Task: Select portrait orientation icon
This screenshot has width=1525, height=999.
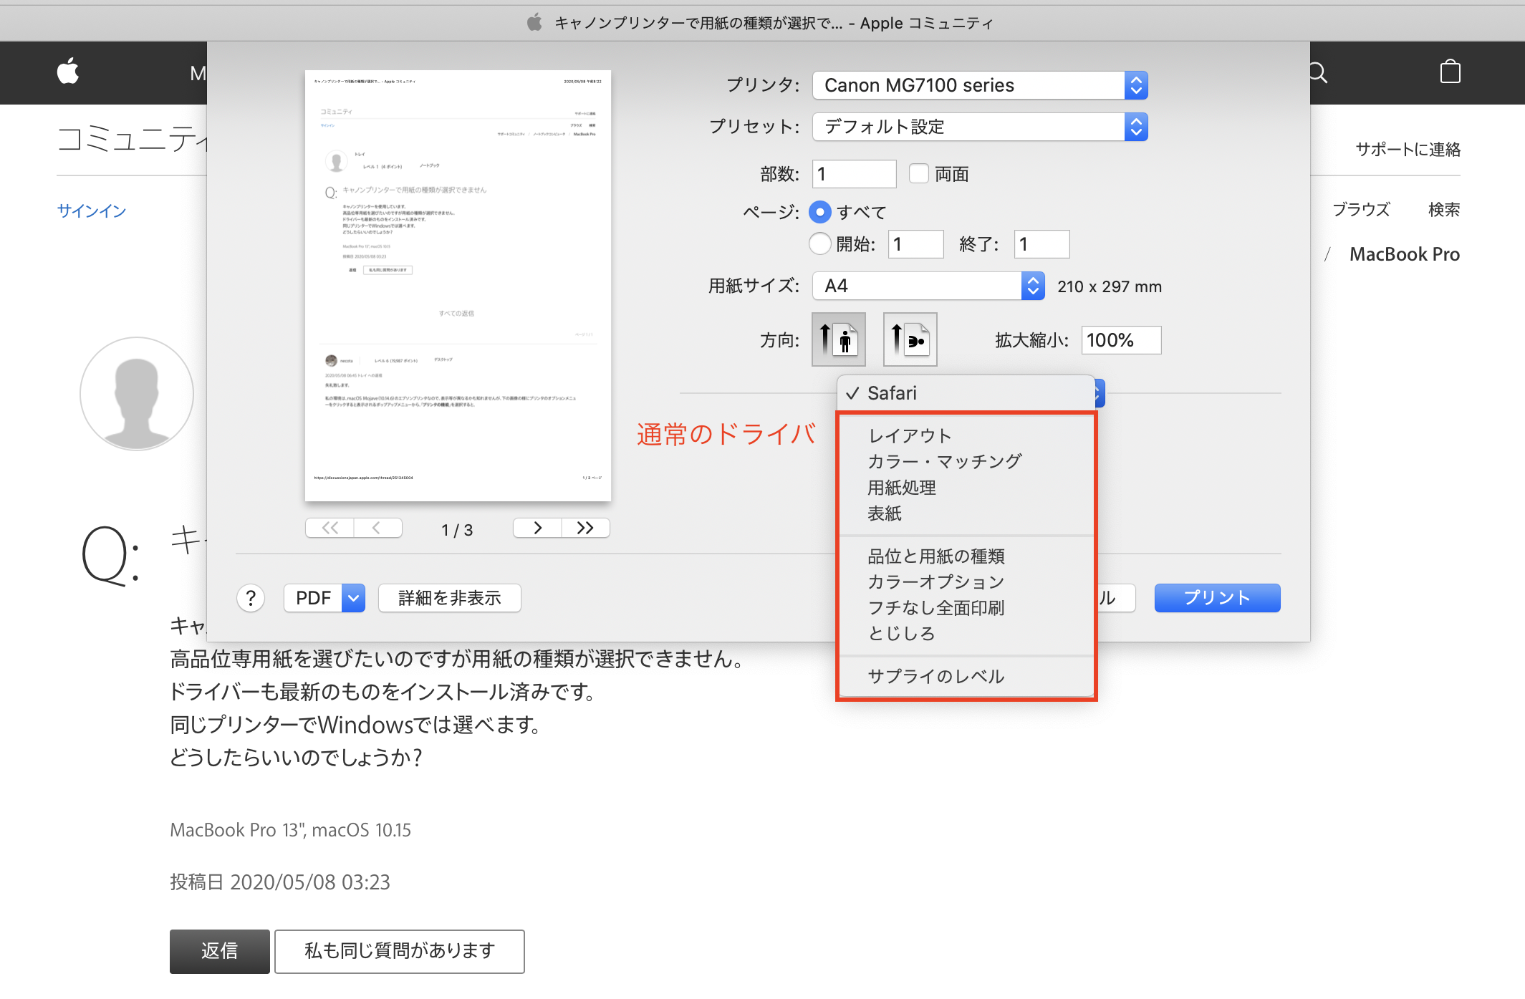Action: (838, 339)
